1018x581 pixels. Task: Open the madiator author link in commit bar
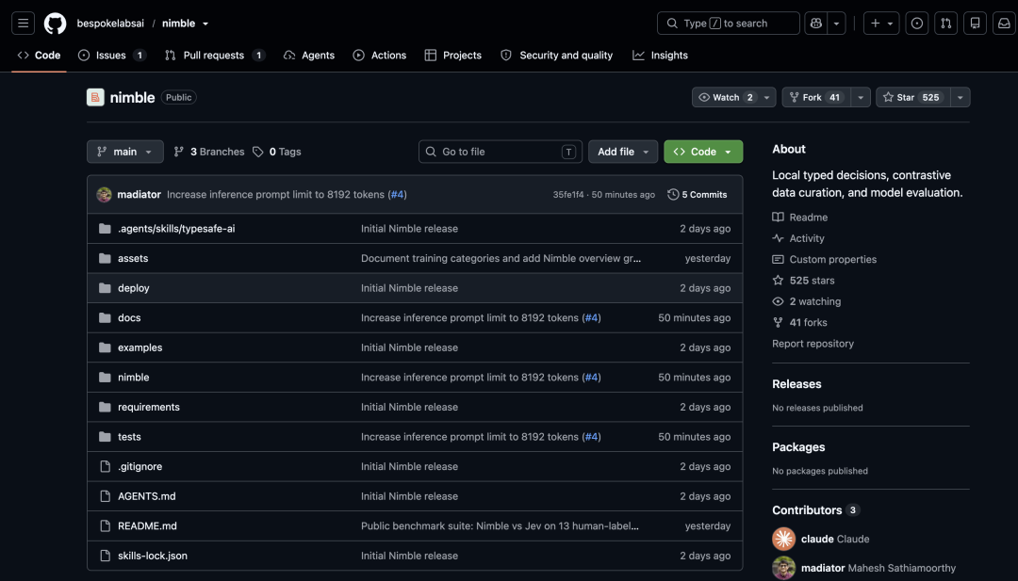(139, 195)
